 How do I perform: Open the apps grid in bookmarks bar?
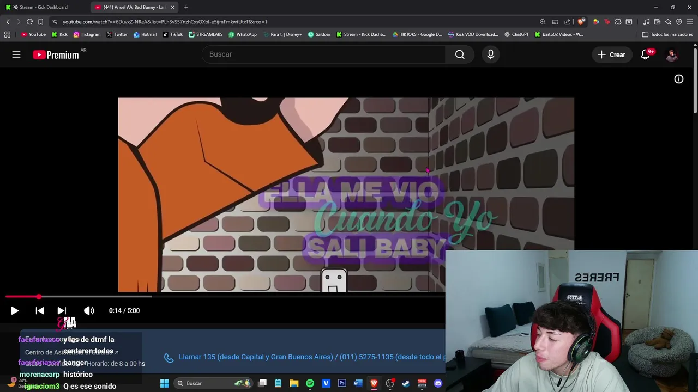(x=7, y=34)
